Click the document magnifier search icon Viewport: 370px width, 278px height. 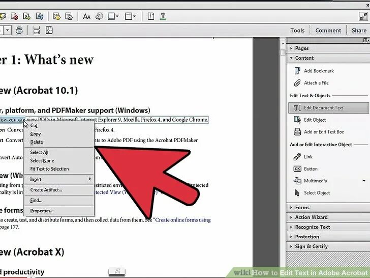(x=99, y=16)
